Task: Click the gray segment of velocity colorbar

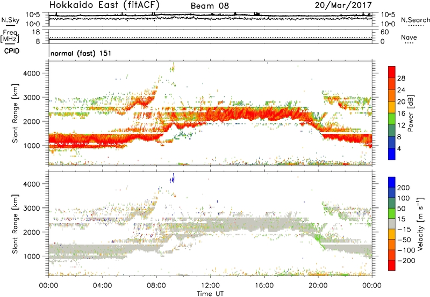Action: click(392, 224)
